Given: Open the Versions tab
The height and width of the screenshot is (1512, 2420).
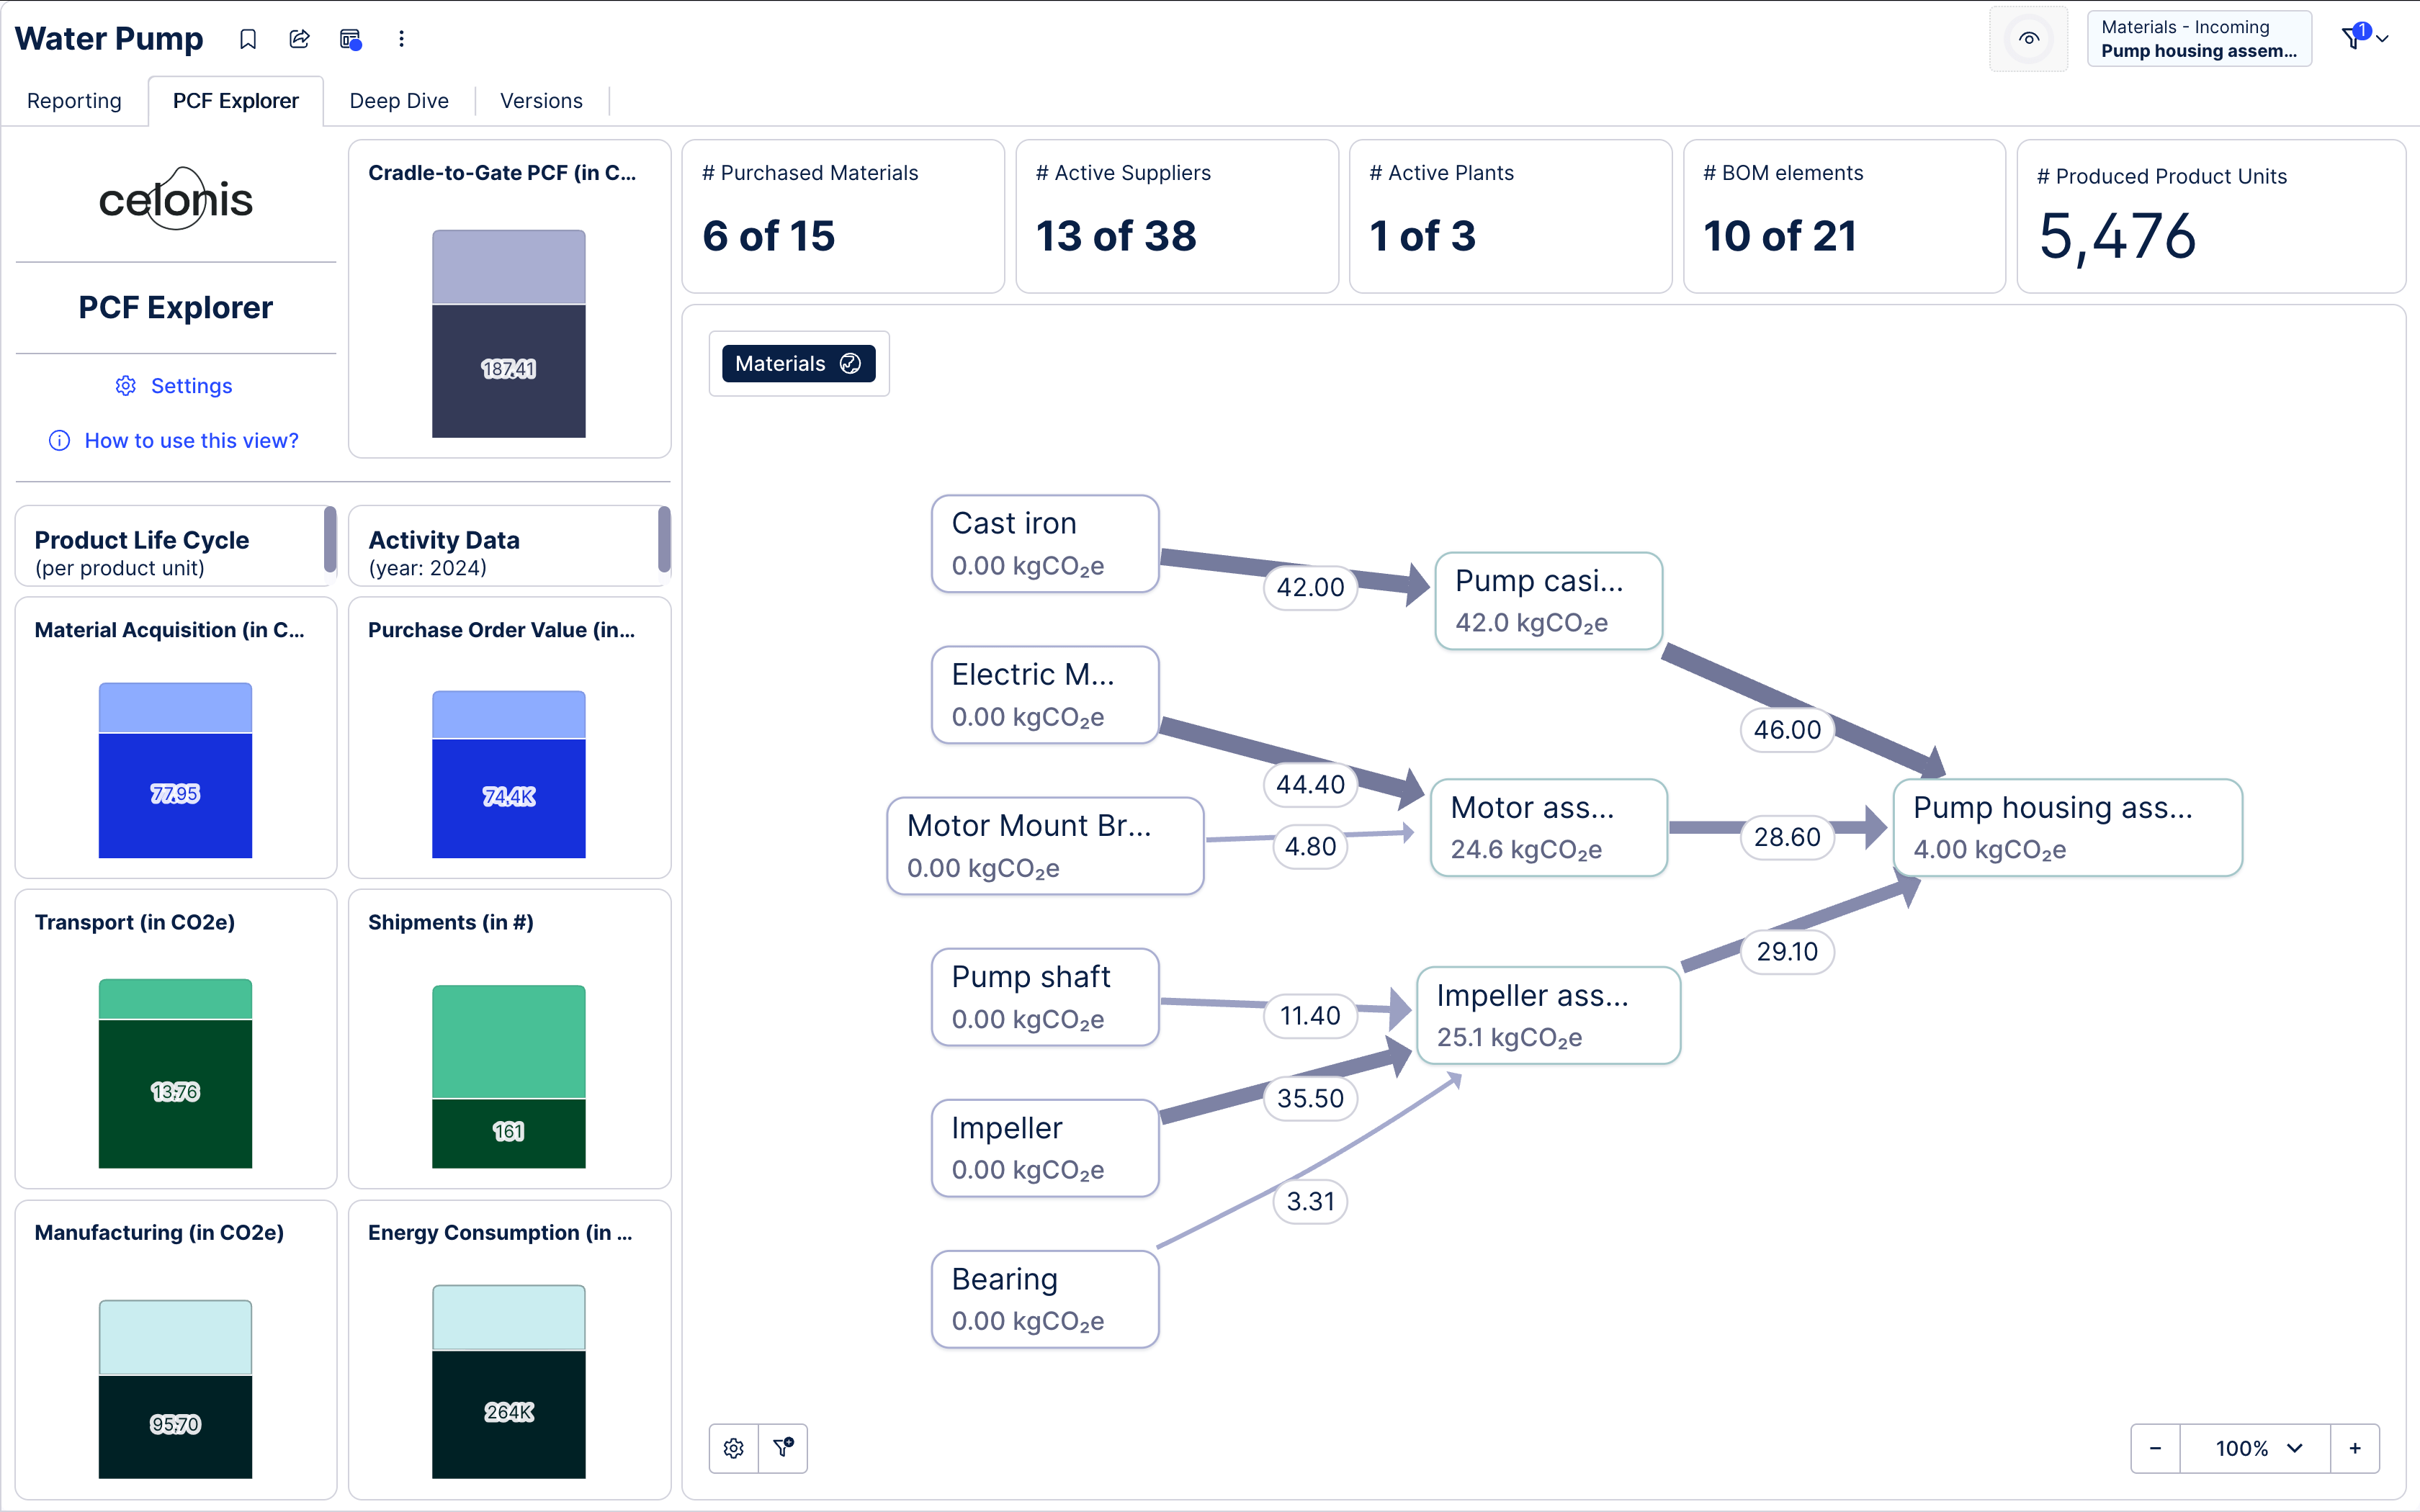Looking at the screenshot, I should (x=541, y=101).
